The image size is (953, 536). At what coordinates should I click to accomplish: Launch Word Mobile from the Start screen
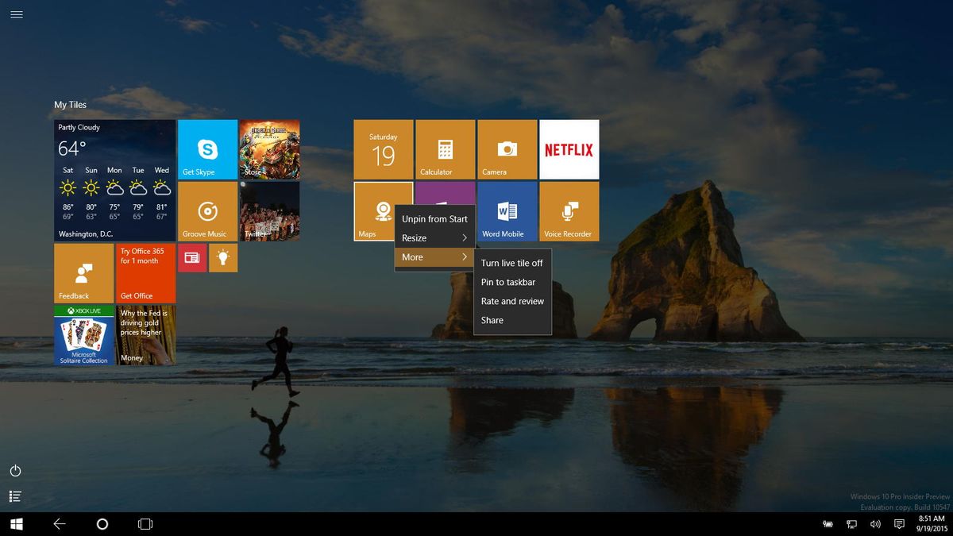507,210
